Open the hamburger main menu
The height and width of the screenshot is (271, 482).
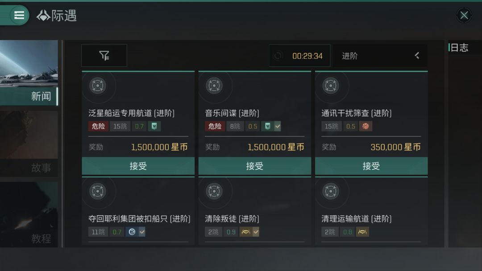coord(19,15)
